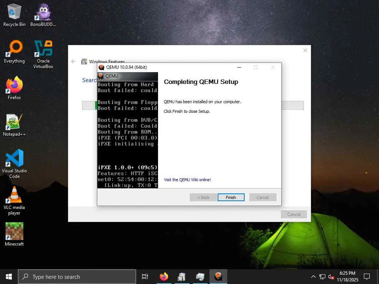The image size is (379, 284).
Task: Click the greyed-out Cancel button in QEMU Setup
Action: [263, 197]
